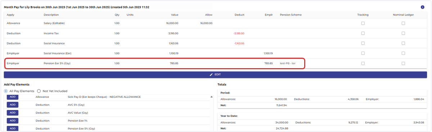Screen dimensions: 432x132
Task: Select Not Yet Included radio option
Action: (x=39, y=91)
